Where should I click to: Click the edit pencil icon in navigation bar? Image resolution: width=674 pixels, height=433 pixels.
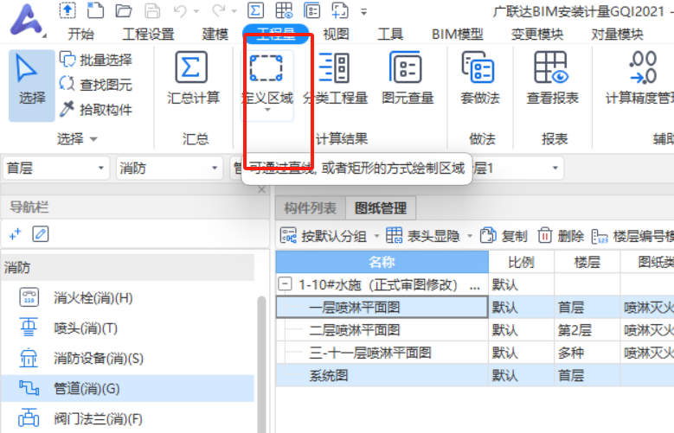click(41, 234)
